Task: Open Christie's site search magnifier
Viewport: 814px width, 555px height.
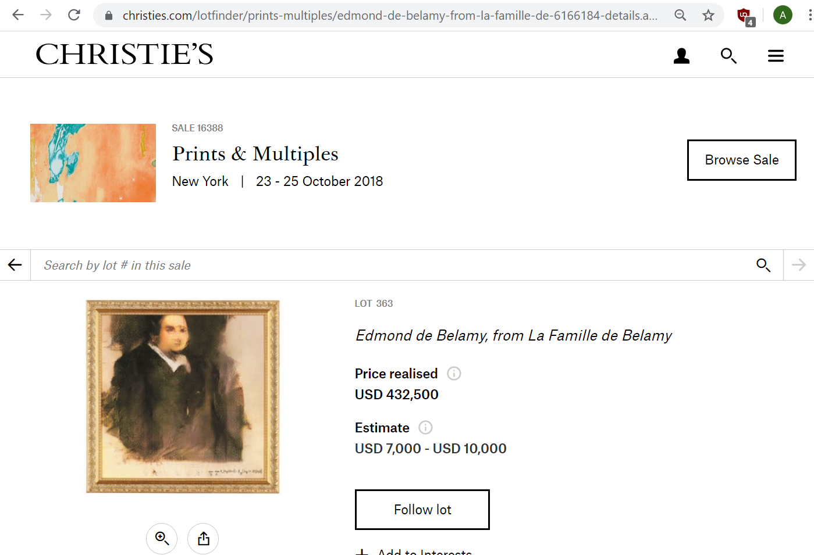Action: [728, 56]
